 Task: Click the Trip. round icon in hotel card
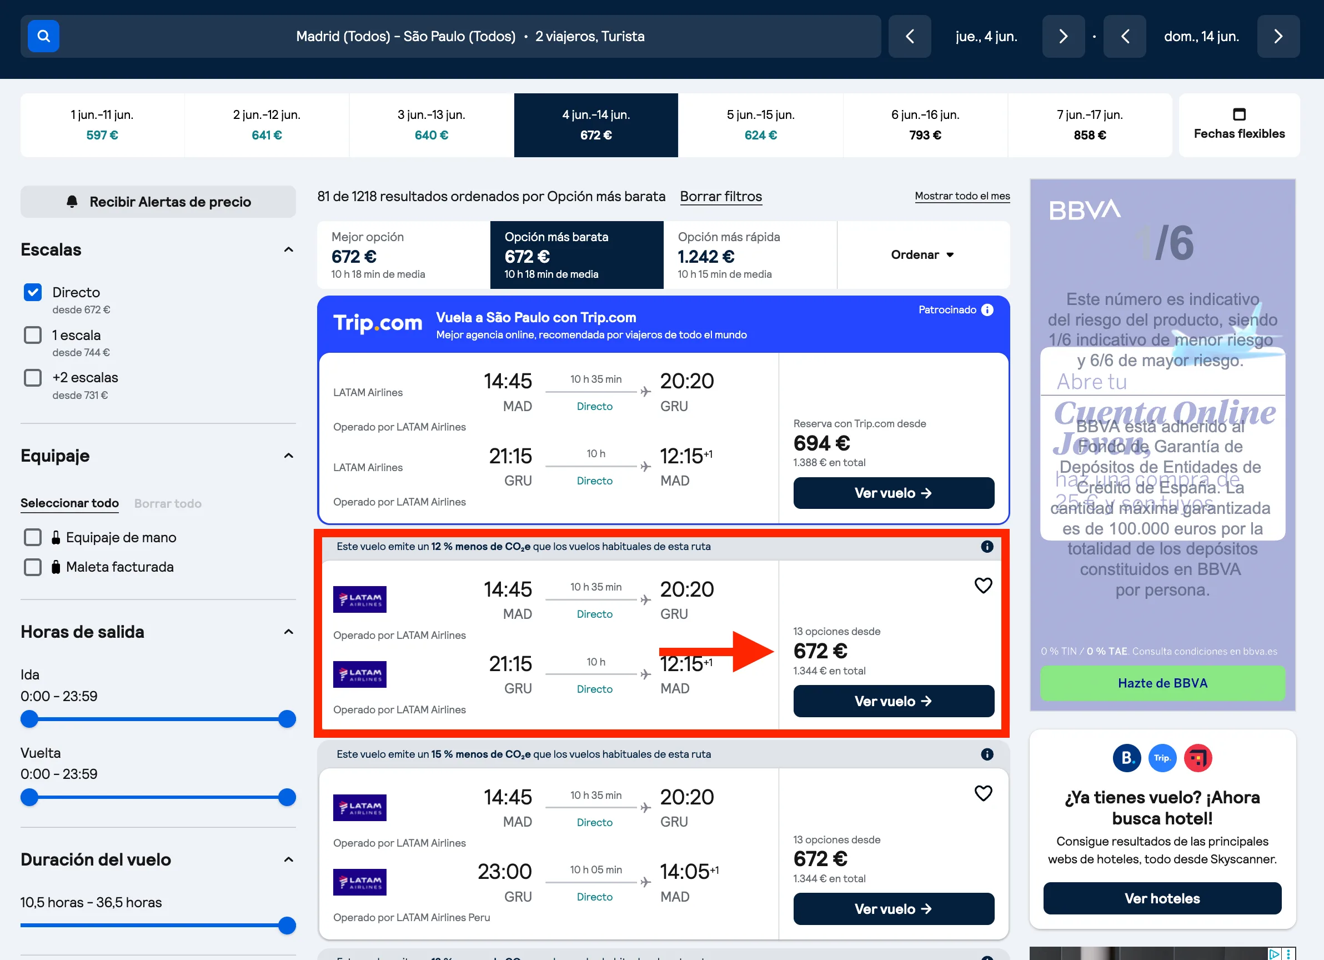1162,758
